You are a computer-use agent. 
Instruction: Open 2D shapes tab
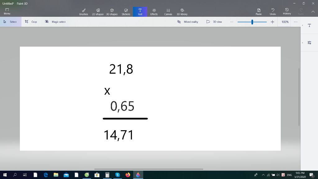pyautogui.click(x=98, y=12)
